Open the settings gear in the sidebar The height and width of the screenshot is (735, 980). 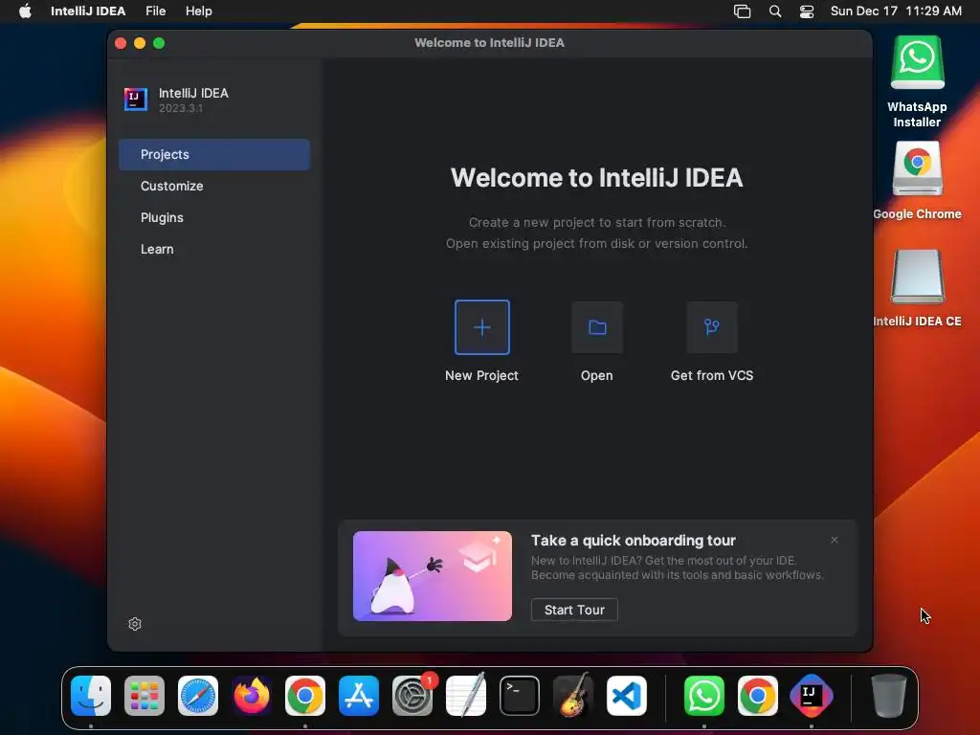point(135,624)
